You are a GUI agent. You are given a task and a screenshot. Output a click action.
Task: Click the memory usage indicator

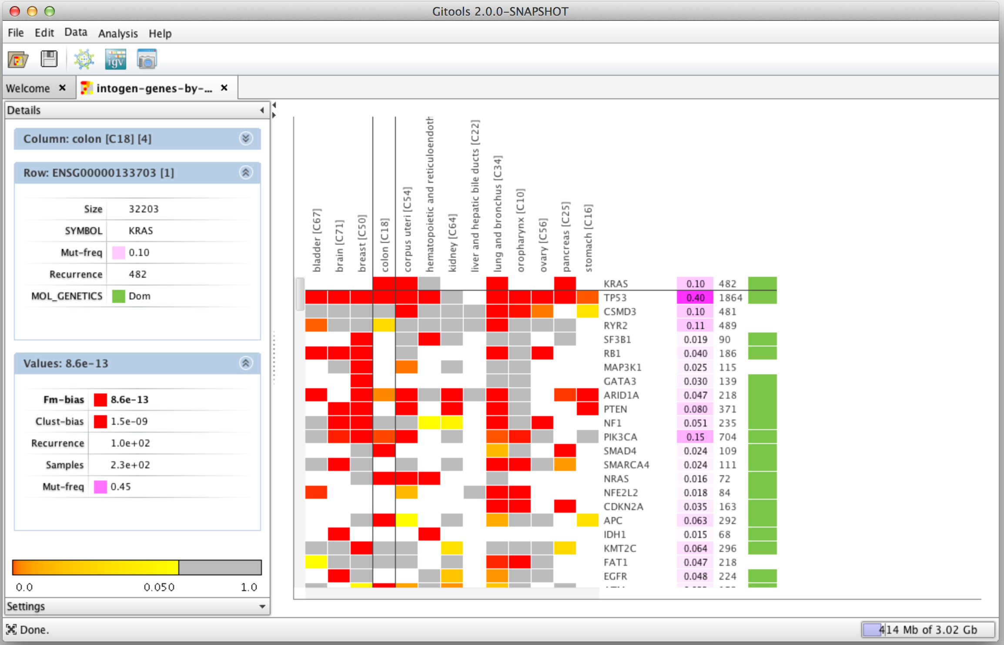click(x=928, y=629)
